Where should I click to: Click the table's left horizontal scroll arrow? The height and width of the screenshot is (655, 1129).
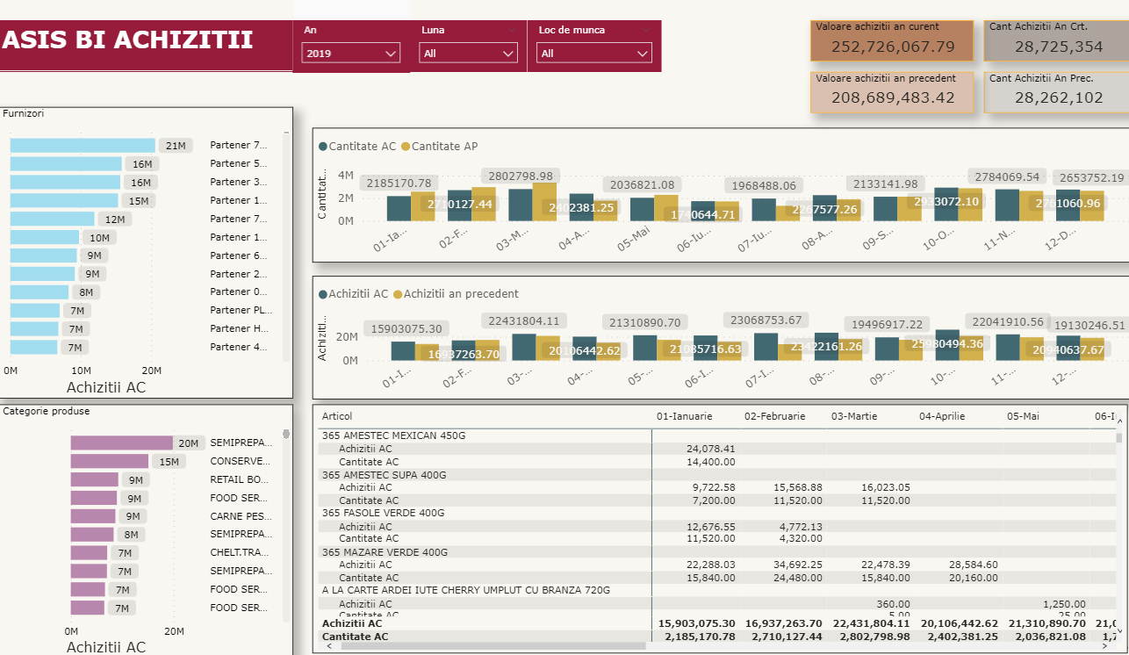pyautogui.click(x=328, y=646)
